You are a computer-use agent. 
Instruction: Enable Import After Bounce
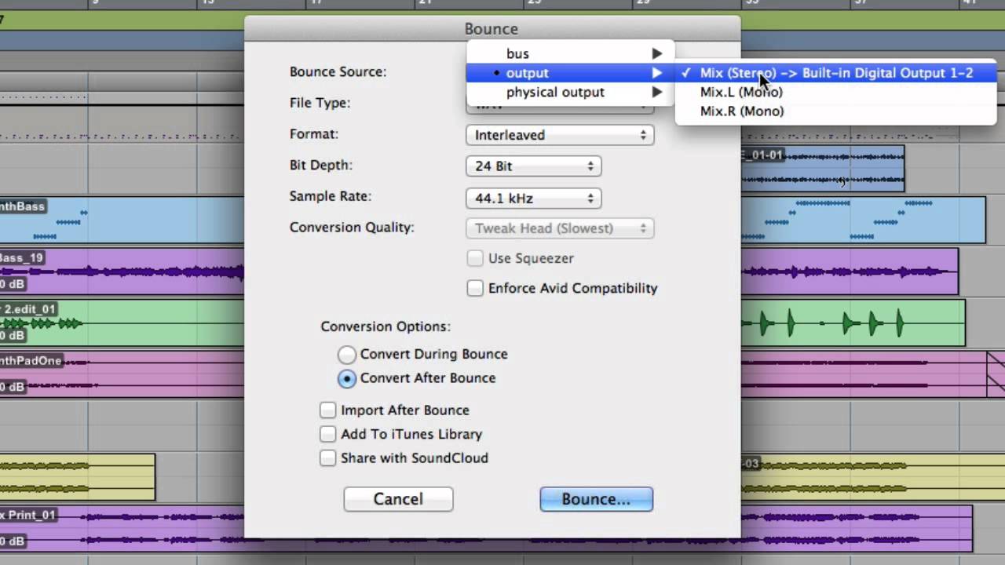point(327,410)
